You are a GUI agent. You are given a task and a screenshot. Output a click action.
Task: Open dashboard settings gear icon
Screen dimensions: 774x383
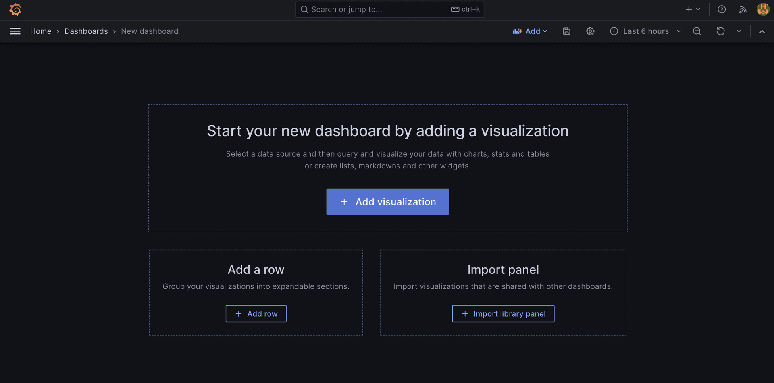pyautogui.click(x=590, y=31)
